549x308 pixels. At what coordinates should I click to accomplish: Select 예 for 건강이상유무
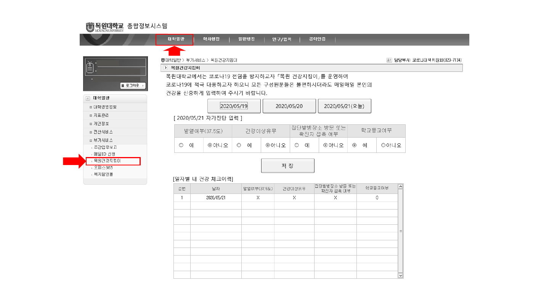click(239, 145)
